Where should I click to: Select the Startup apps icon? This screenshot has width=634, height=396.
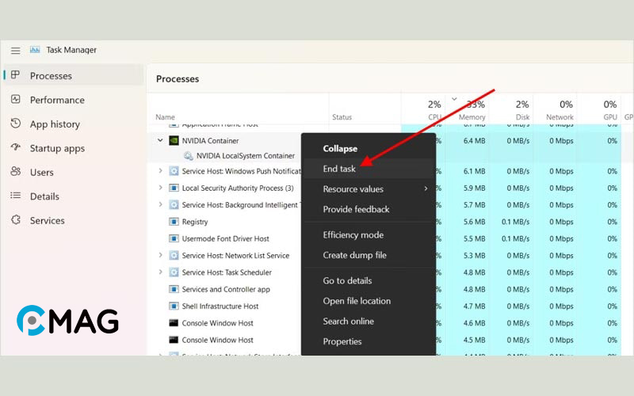tap(15, 148)
